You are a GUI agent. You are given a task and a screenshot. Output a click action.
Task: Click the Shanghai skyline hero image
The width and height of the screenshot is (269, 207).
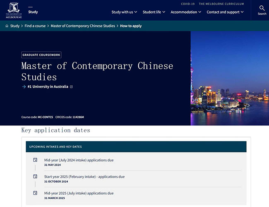(230, 78)
